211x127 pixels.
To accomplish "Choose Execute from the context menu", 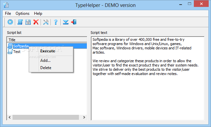I will tap(48, 51).
